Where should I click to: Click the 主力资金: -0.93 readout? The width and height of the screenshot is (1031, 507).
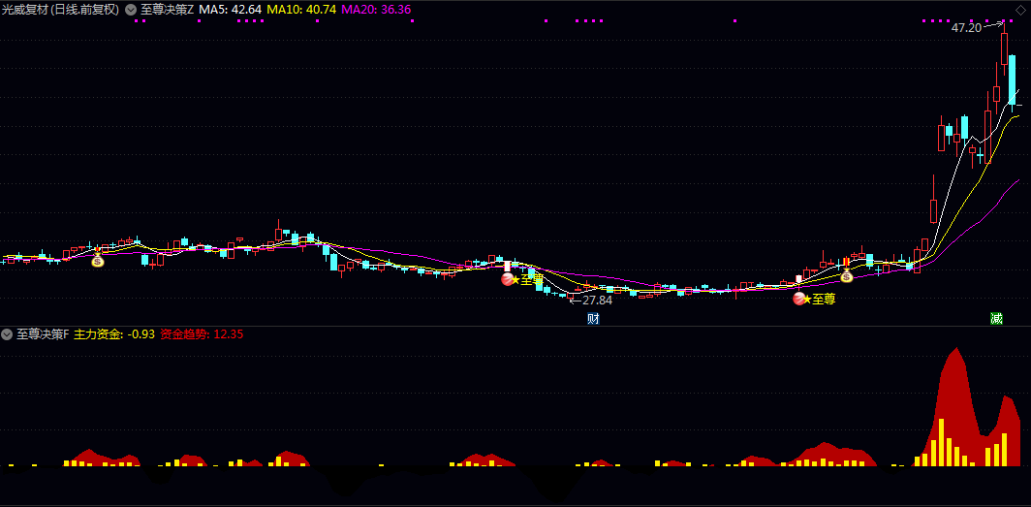tap(114, 334)
